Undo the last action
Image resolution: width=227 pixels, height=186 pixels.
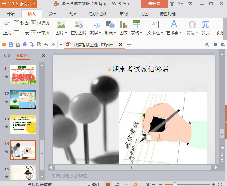coord(46,45)
